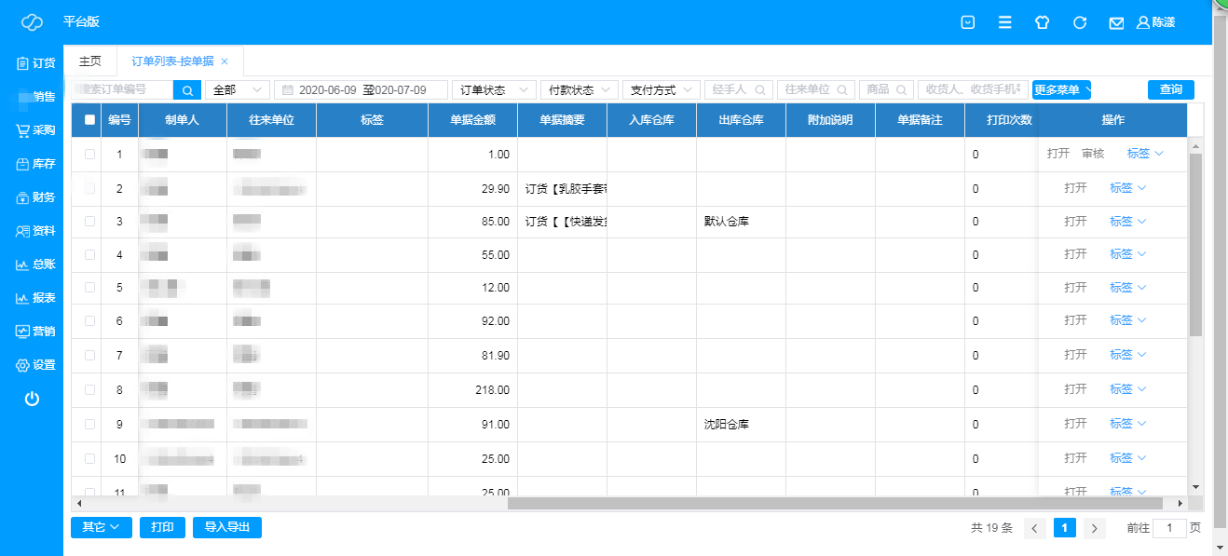Click 打开 link in row 2
1228x556 pixels.
click(1075, 188)
